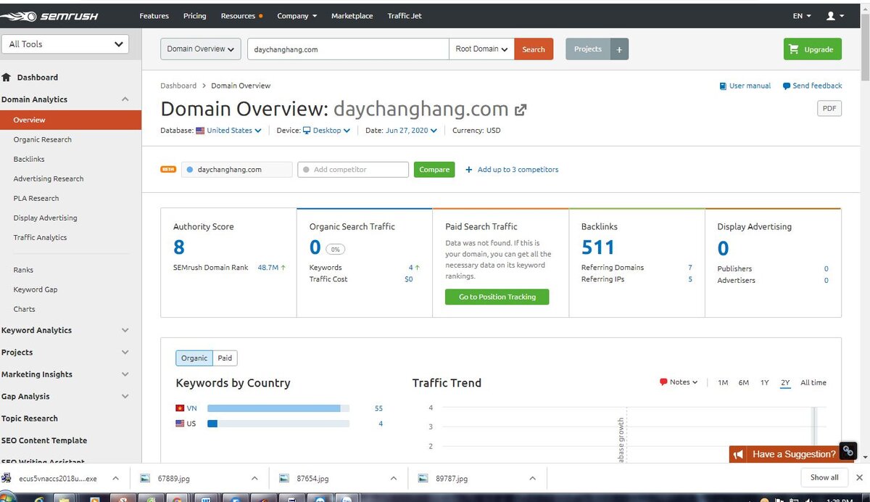Switch the keyword view to Paid
Viewport: 870px width, 502px height.
(x=225, y=358)
